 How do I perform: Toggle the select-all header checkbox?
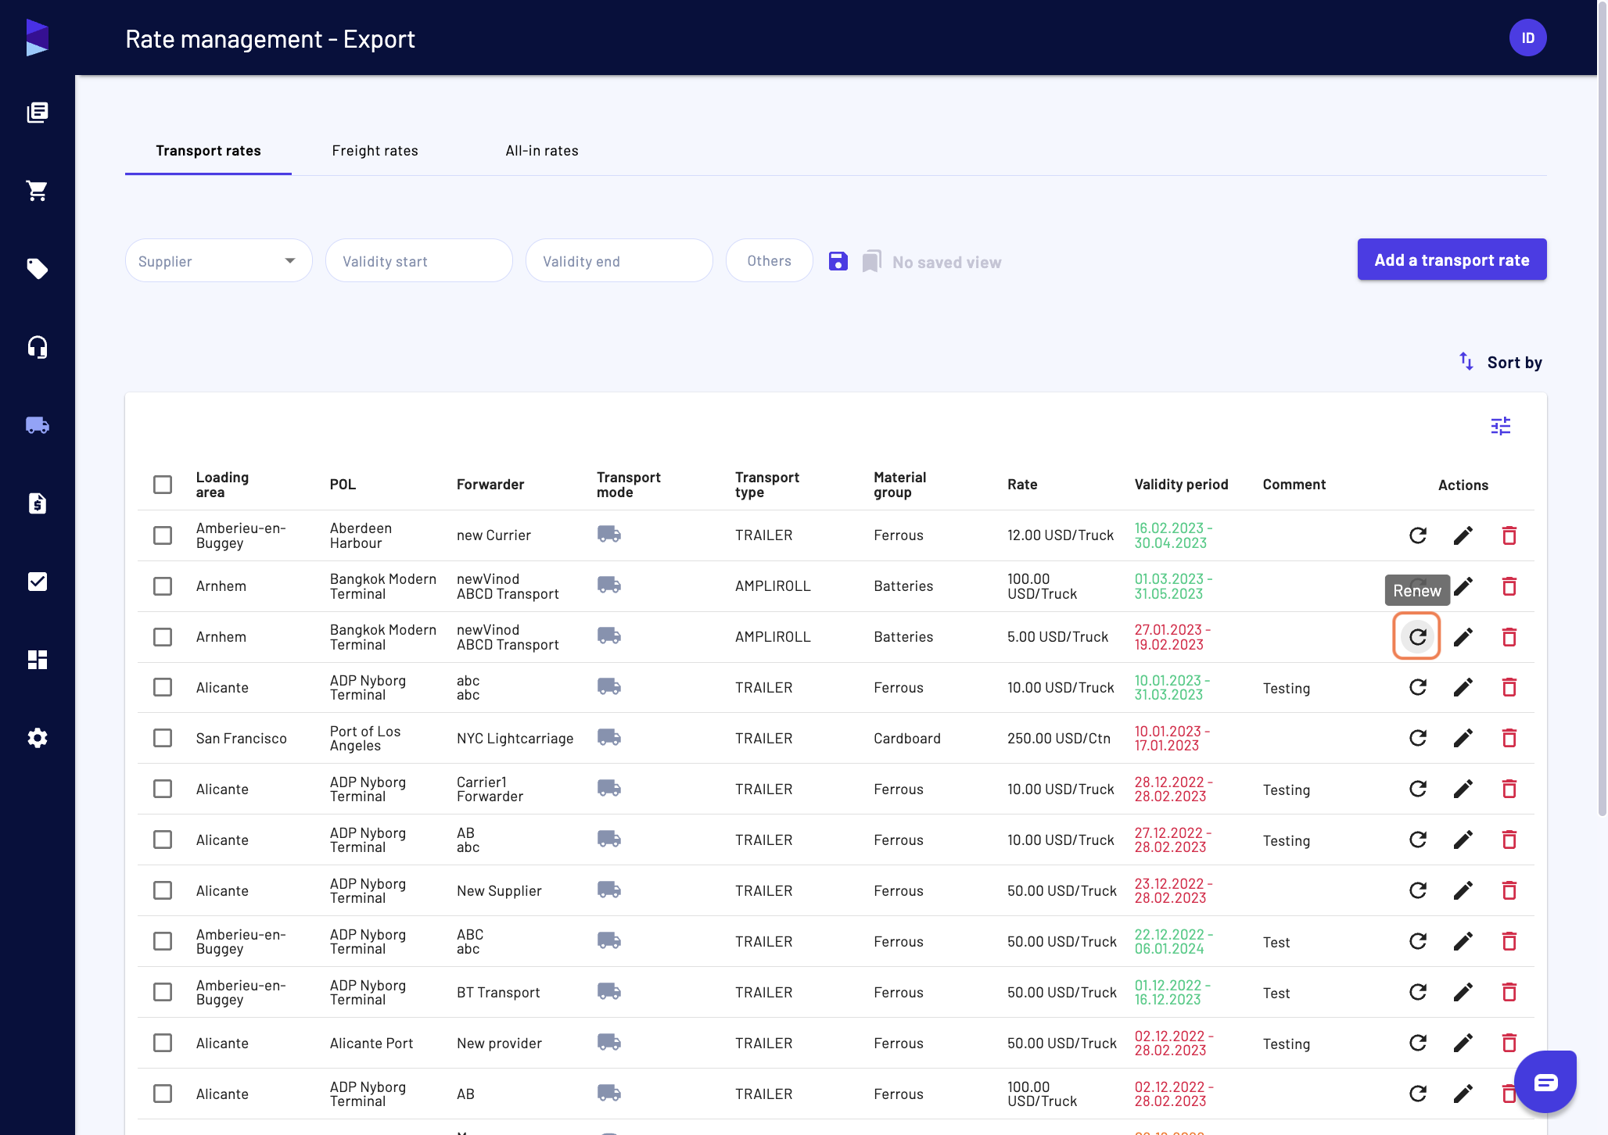tap(163, 485)
